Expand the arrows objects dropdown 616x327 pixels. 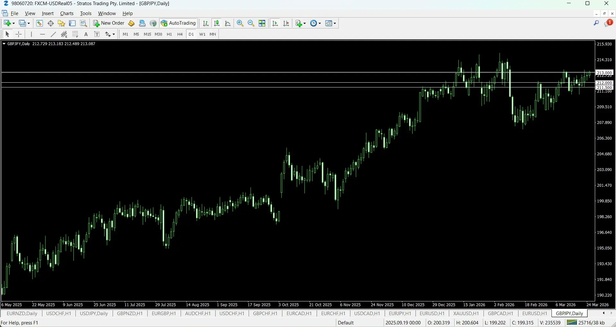pos(114,34)
